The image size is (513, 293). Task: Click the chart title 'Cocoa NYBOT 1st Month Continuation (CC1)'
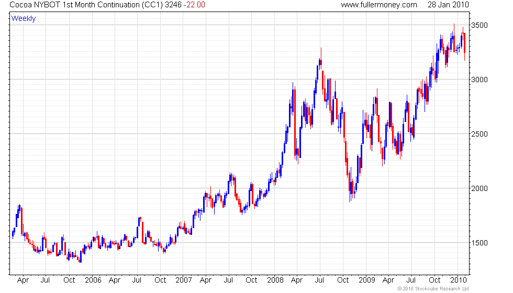click(86, 5)
